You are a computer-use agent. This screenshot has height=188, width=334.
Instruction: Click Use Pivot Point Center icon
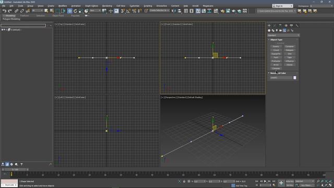tap(104, 10)
